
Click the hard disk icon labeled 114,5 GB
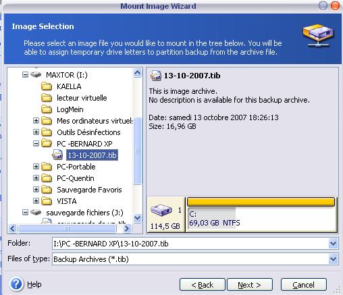pos(161,210)
